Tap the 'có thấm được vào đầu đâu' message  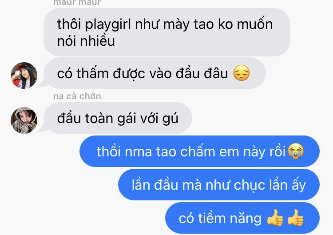pos(155,73)
